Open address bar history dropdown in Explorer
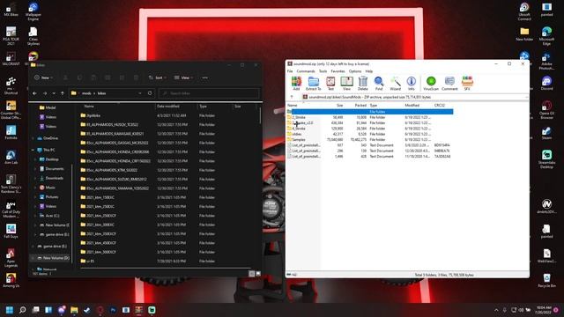The width and height of the screenshot is (564, 317). coord(140,93)
